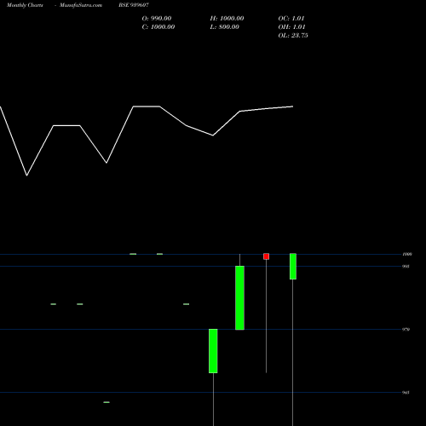The image size is (426, 426).
Task: Click the 943 price axis label
Action: coord(406,393)
